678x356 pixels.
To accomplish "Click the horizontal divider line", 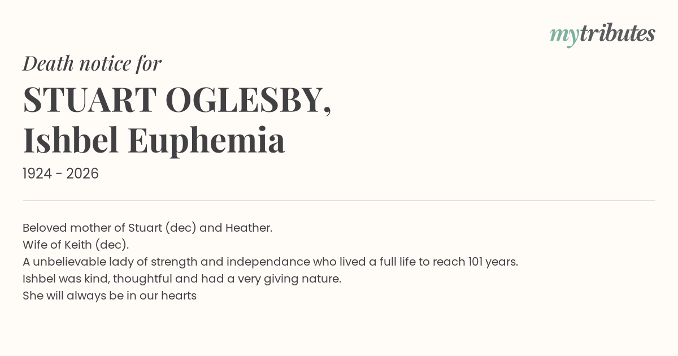I will tap(339, 201).
